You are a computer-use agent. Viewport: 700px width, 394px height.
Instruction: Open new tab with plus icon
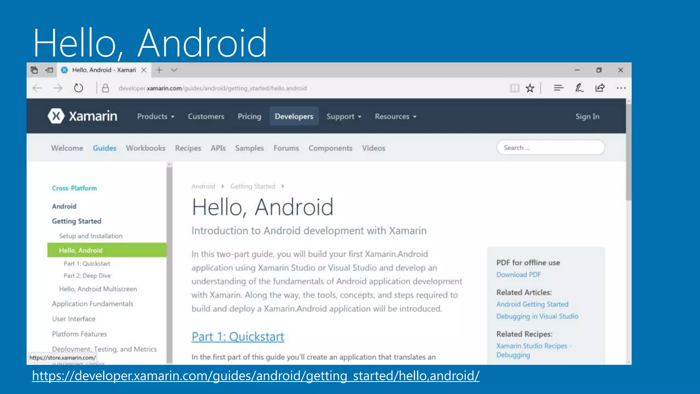click(159, 70)
